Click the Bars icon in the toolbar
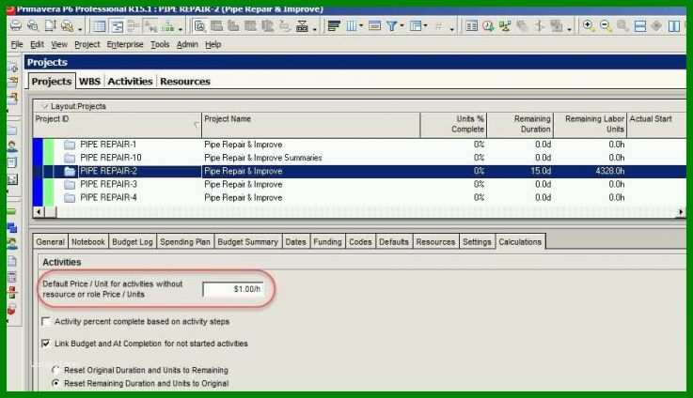The height and width of the screenshot is (398, 693). click(x=334, y=26)
